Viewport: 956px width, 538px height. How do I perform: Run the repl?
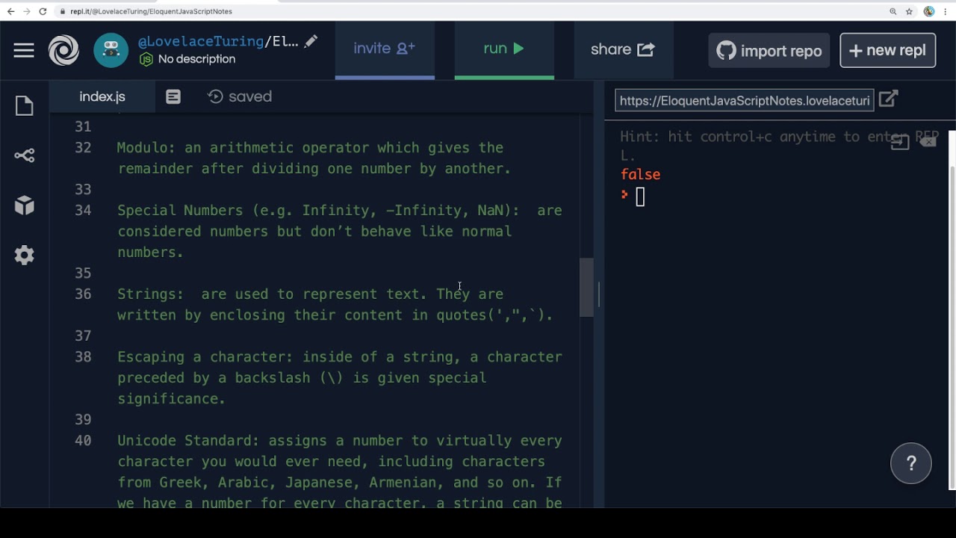504,49
